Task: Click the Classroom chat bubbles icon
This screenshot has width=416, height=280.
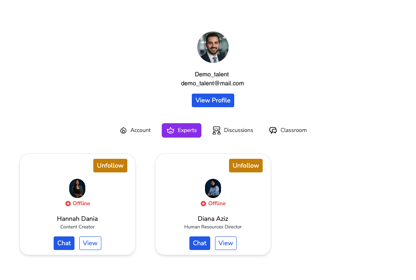Action: [273, 130]
